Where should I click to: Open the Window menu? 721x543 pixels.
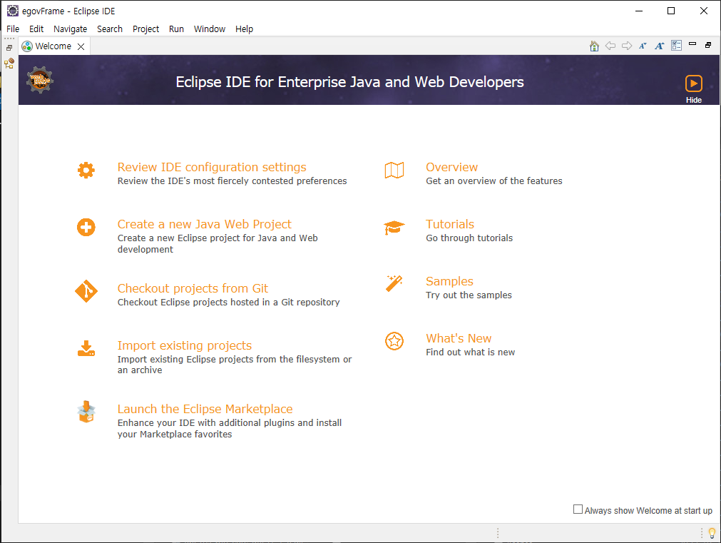[210, 29]
